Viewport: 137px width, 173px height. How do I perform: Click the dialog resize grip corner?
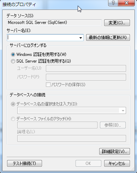pyautogui.click(x=132, y=169)
